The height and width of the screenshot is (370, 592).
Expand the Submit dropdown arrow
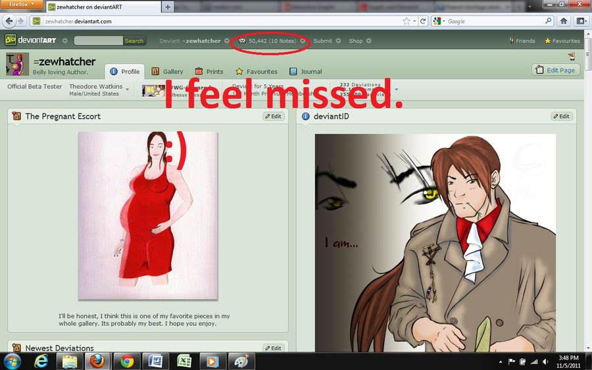pyautogui.click(x=338, y=41)
